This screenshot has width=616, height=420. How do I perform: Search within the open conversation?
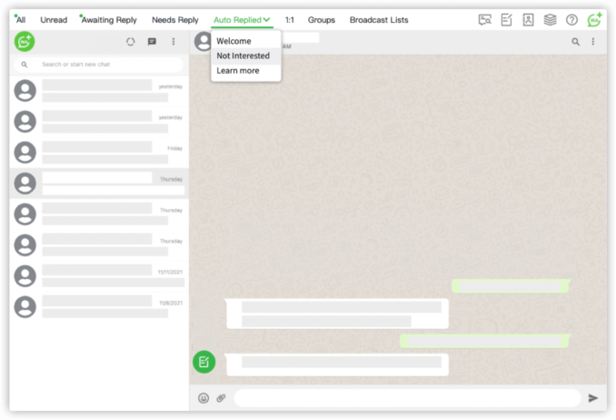[575, 42]
